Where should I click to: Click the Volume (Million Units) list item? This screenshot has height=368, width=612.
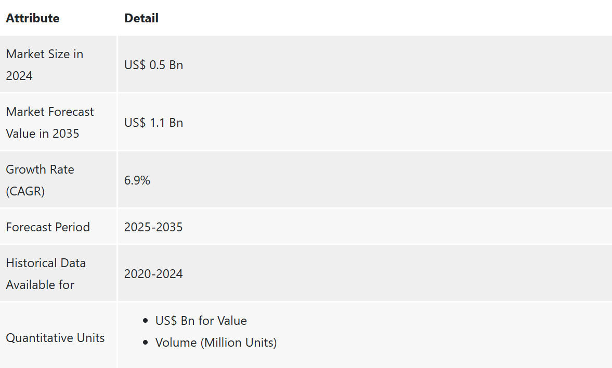point(216,343)
